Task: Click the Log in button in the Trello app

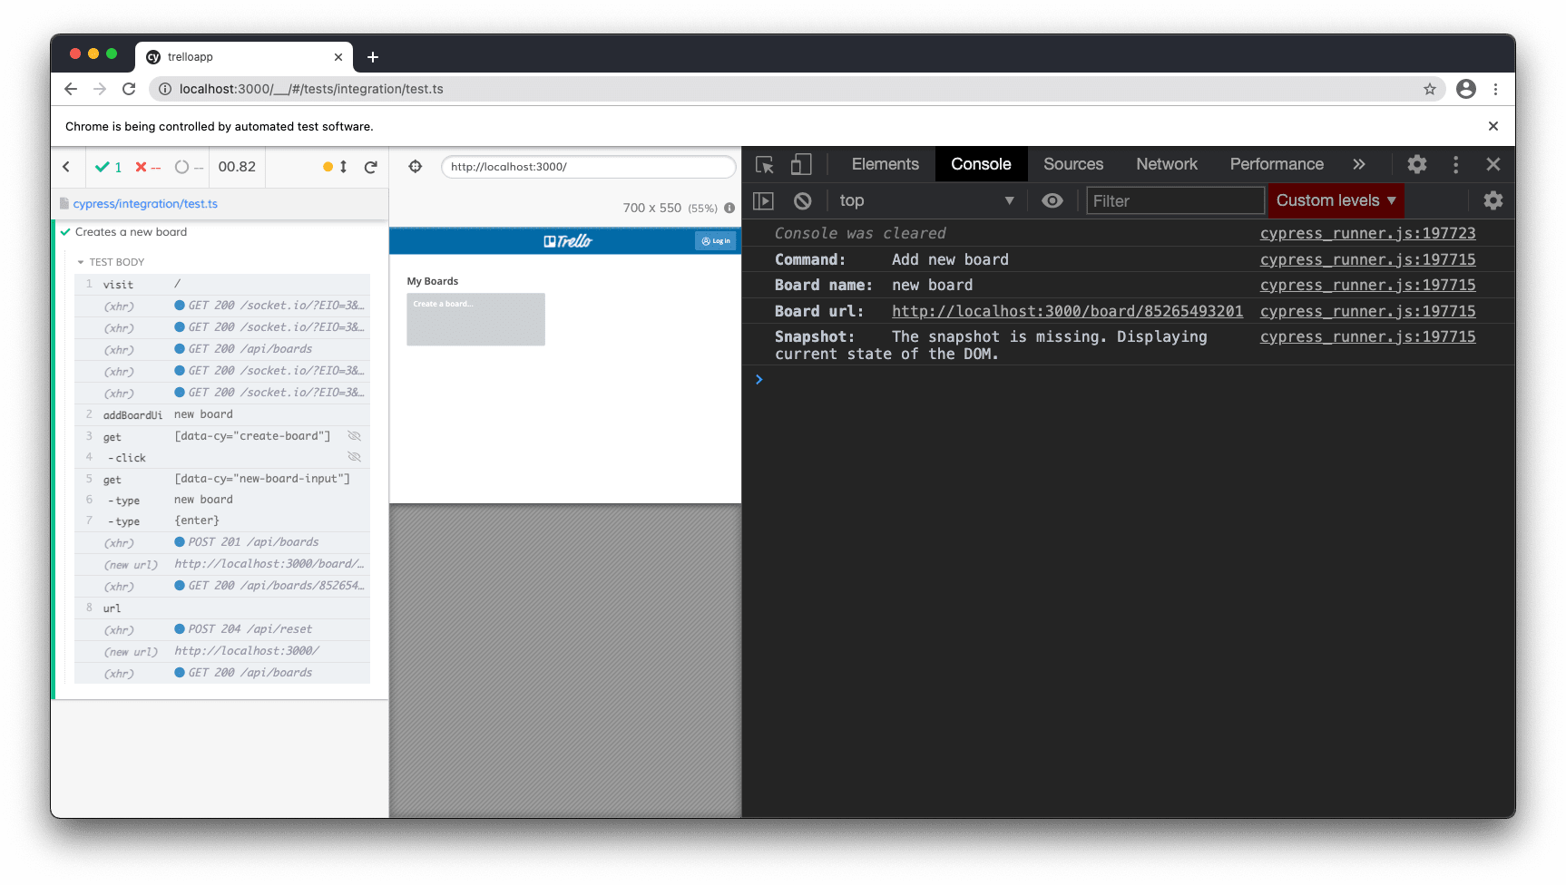Action: coord(716,240)
